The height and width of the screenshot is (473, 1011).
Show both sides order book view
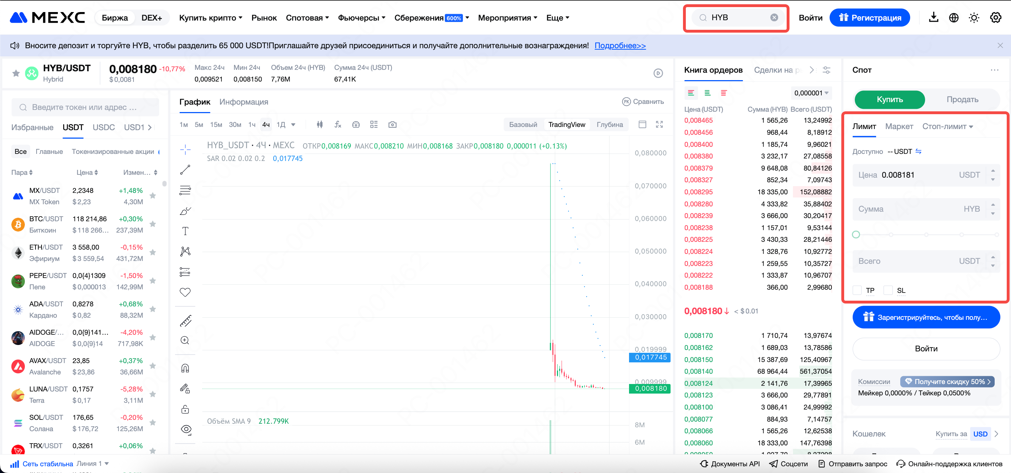coord(691,93)
